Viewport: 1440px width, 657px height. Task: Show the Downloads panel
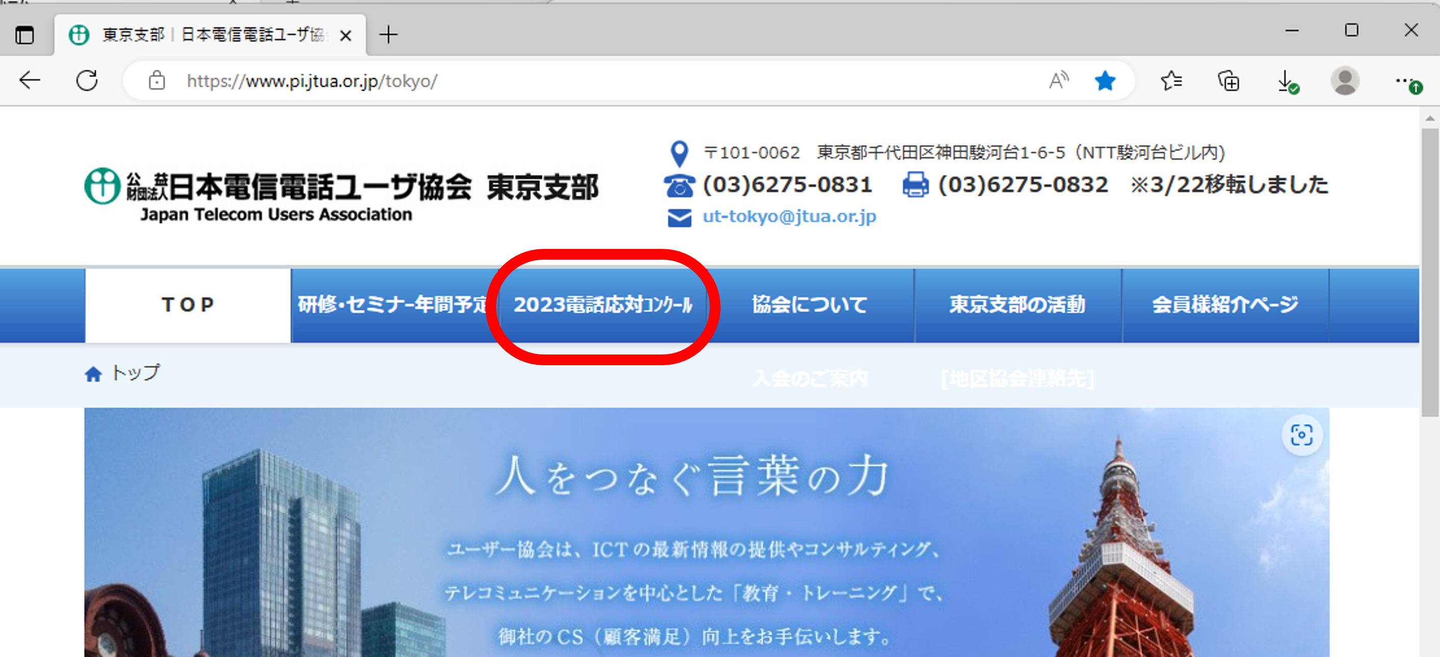click(x=1287, y=82)
